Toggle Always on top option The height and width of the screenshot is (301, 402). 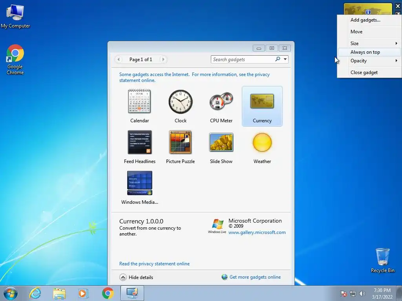click(x=369, y=52)
